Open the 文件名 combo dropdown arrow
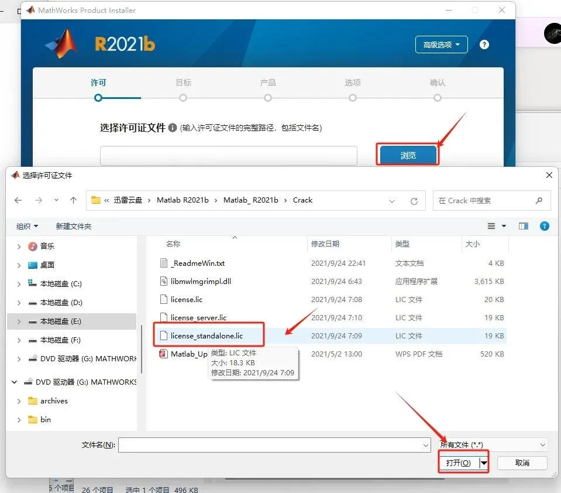Screen dimensions: 561x493 (x=426, y=445)
